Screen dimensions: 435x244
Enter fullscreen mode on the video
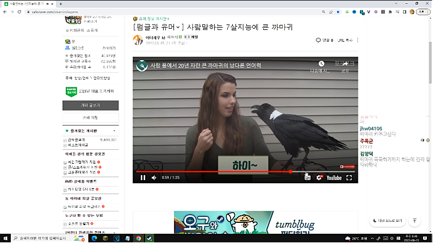coord(349,178)
